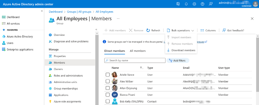Switch to the Direct members tab
The image size is (259, 105).
(115, 51)
